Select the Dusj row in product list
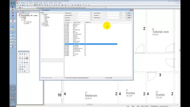This screenshot has width=190, height=107. click(x=91, y=29)
